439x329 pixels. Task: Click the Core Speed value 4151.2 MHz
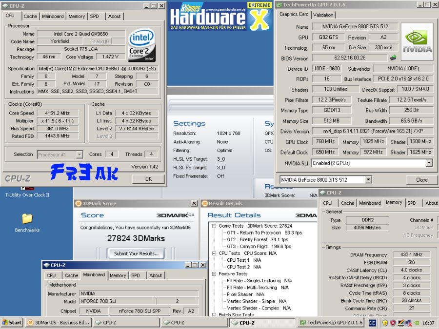58,113
